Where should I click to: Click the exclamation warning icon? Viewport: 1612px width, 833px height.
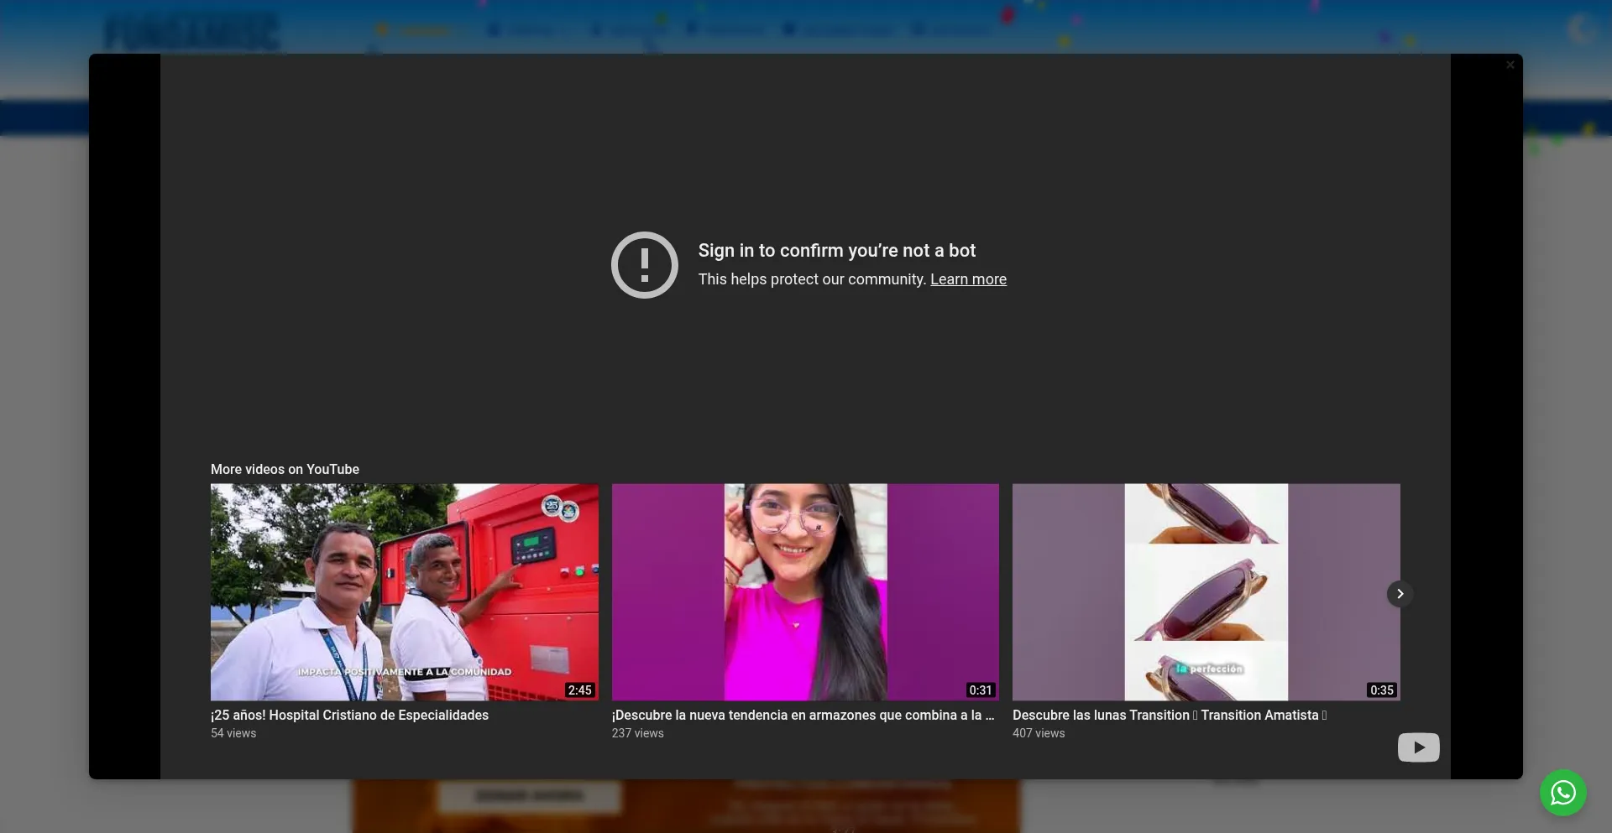[x=645, y=265]
